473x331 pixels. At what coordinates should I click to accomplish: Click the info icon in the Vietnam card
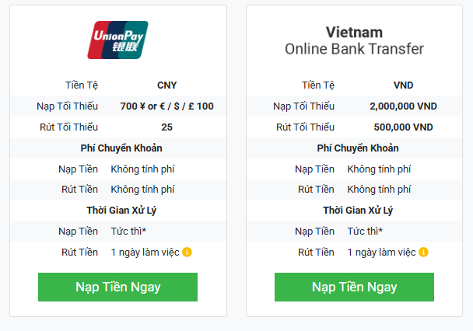(x=423, y=252)
